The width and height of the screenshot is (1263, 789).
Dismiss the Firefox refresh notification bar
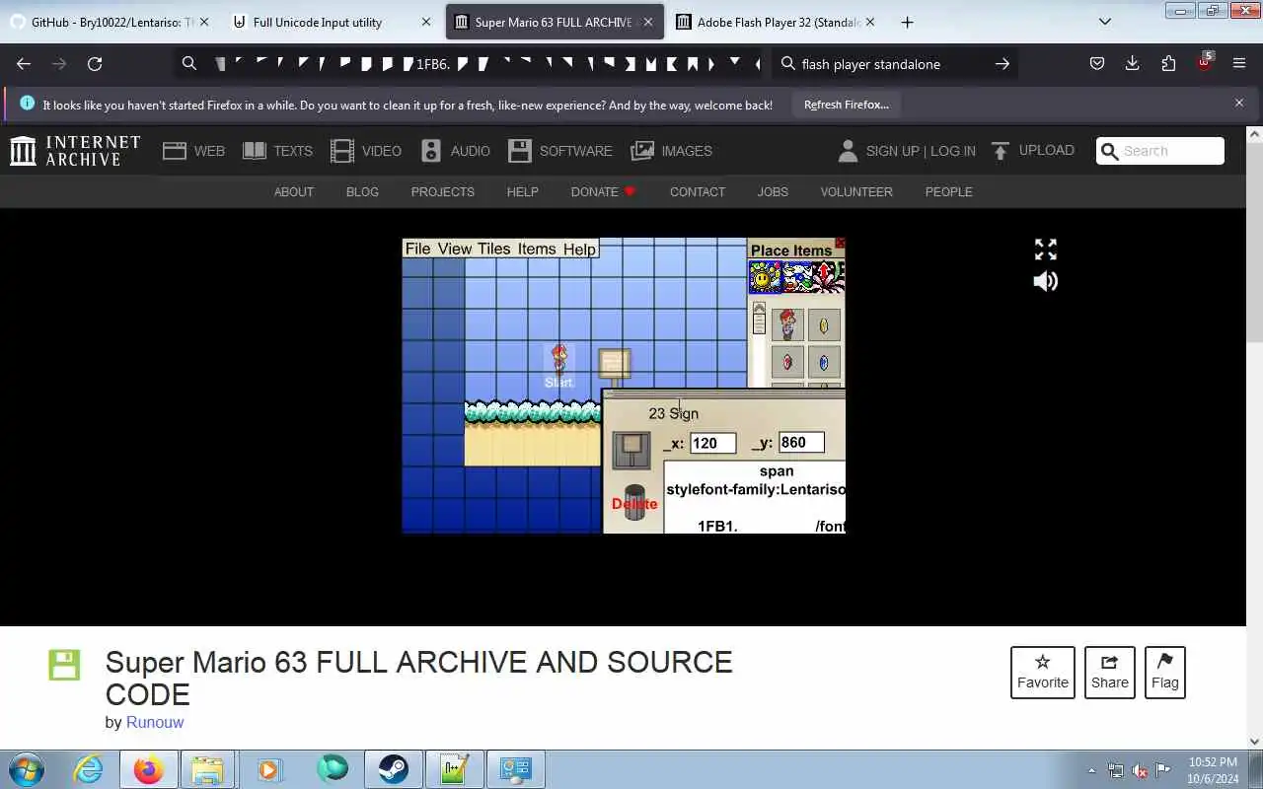[1239, 103]
